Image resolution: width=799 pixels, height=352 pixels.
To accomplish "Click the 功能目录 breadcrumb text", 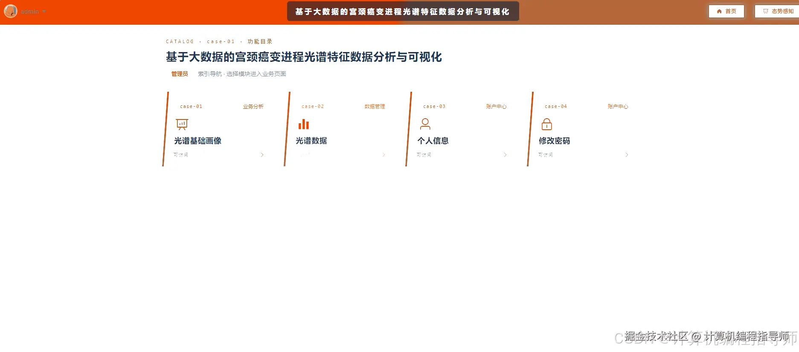I will tap(260, 41).
